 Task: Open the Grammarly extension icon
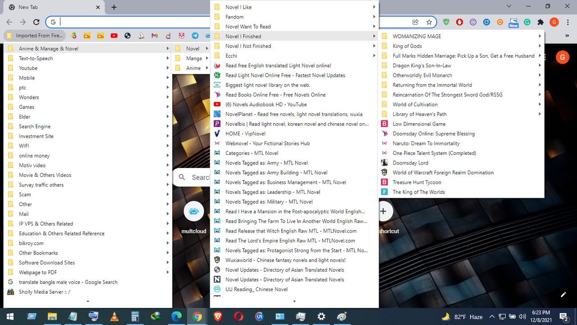(x=527, y=22)
